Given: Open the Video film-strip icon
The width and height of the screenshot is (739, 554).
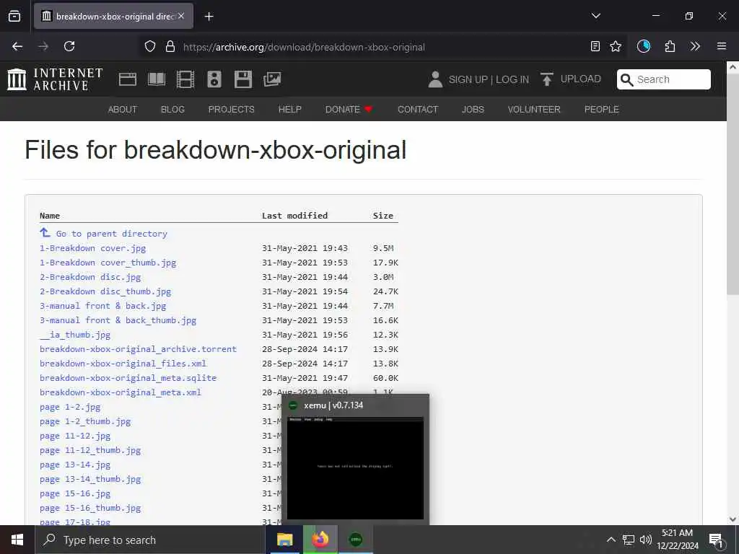Looking at the screenshot, I should click(185, 79).
